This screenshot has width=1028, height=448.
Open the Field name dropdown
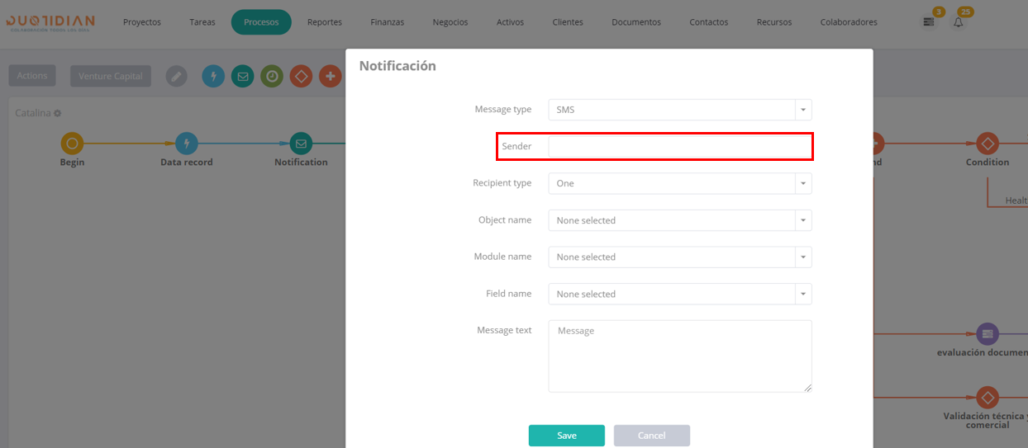point(680,294)
